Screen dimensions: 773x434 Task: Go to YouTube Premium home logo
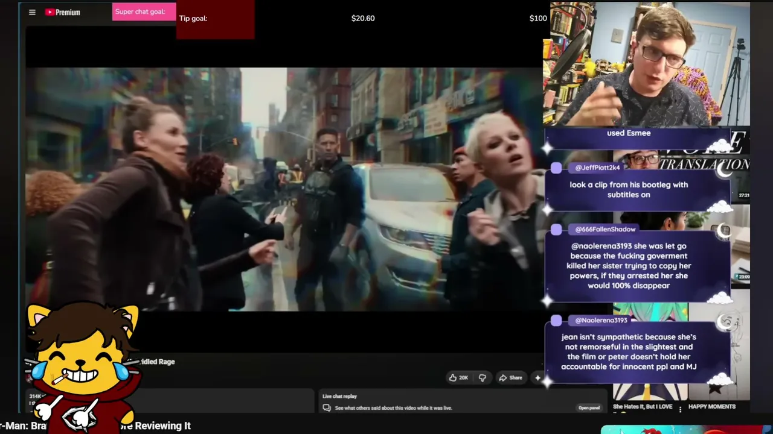click(63, 12)
